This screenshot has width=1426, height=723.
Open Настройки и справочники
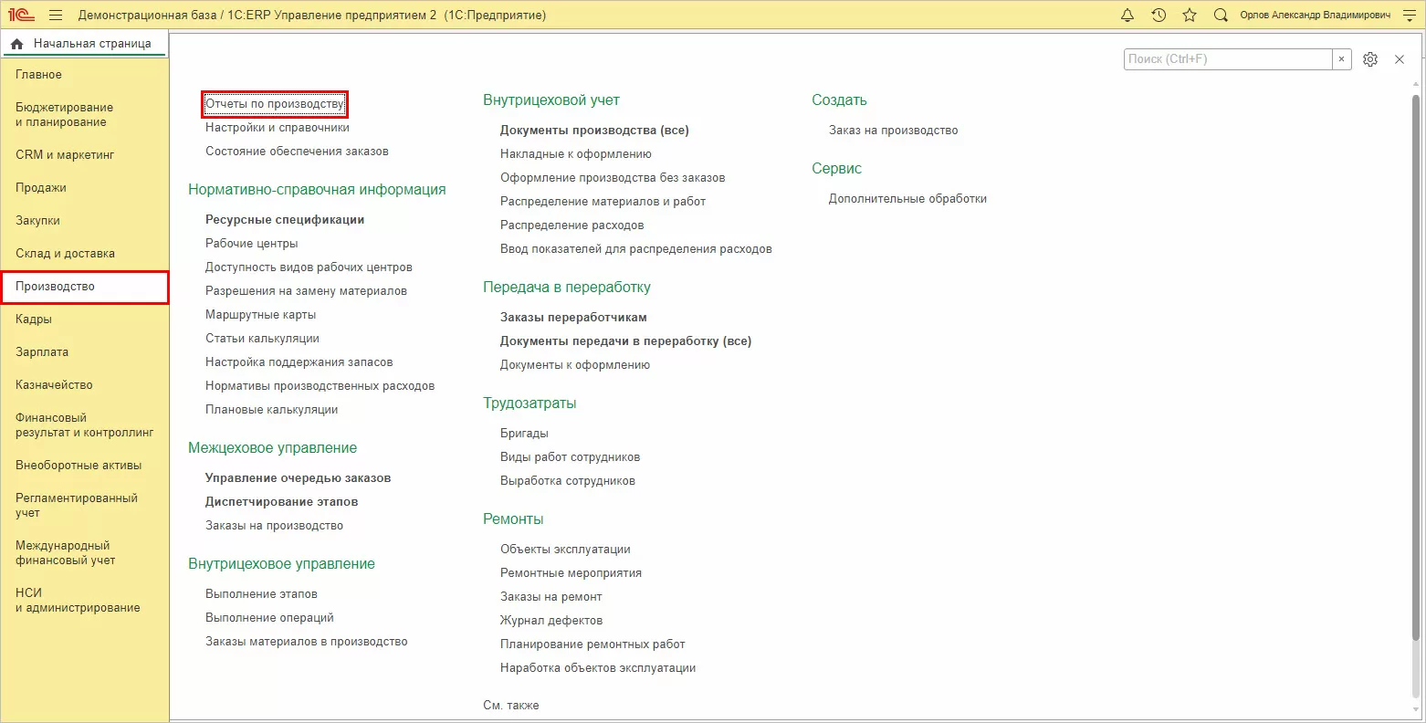pos(278,128)
